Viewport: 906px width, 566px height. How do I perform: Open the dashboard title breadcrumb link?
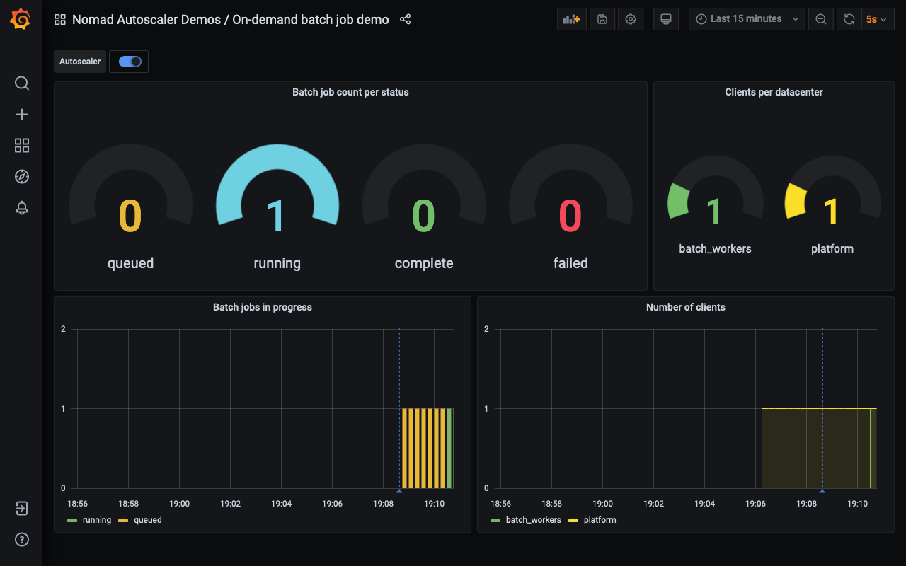pos(231,20)
